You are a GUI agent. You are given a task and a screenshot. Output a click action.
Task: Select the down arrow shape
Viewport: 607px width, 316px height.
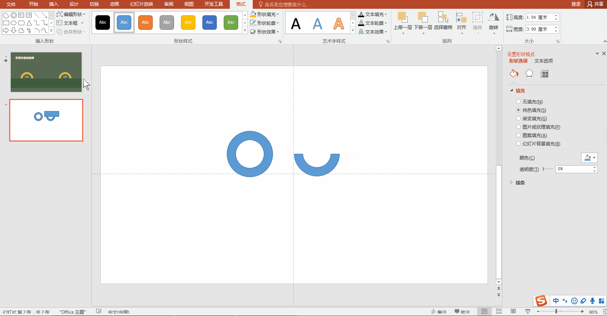pyautogui.click(x=14, y=30)
